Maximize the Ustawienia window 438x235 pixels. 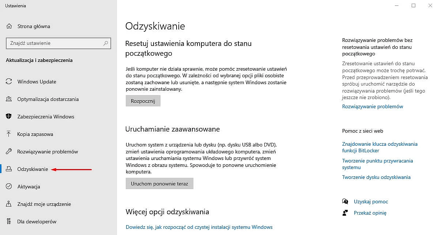(414, 5)
